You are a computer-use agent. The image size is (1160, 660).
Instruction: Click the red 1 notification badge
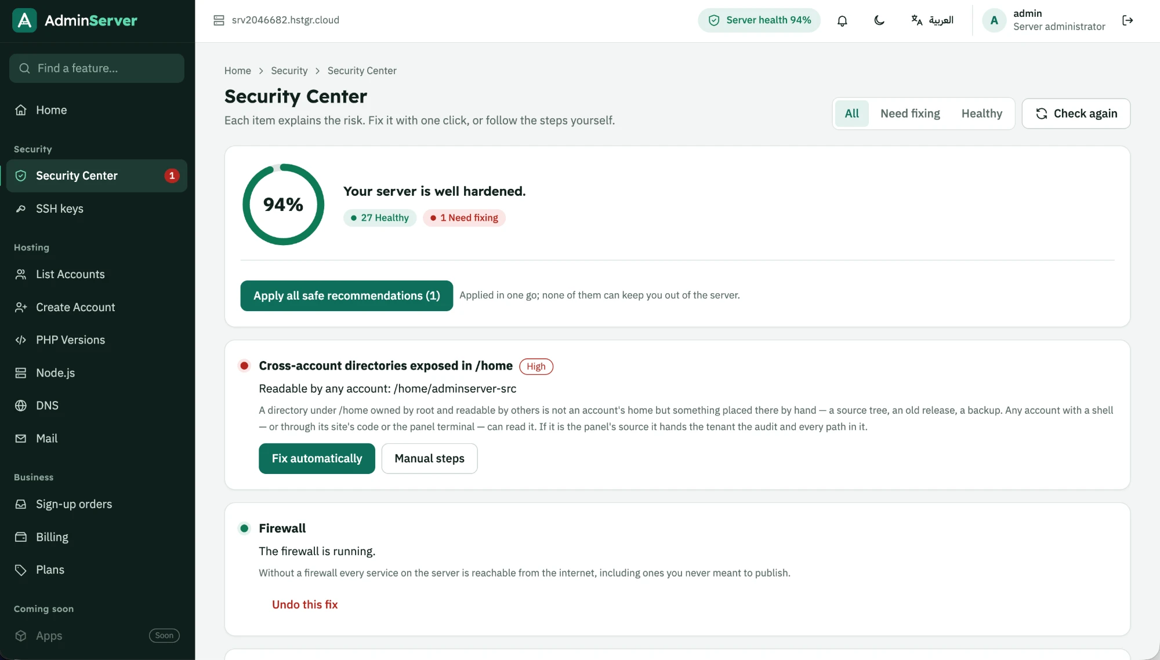pyautogui.click(x=172, y=176)
